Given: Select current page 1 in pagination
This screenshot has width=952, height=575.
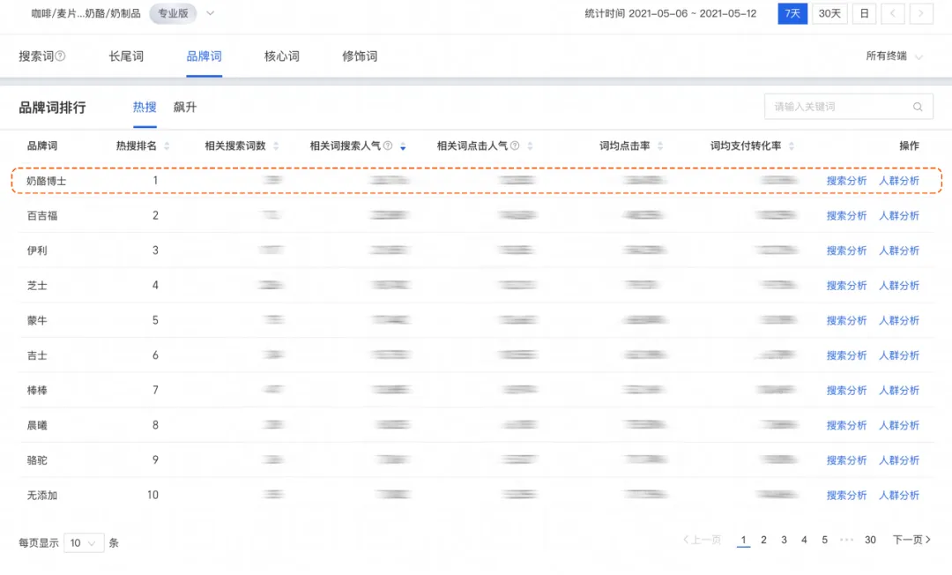Looking at the screenshot, I should [743, 540].
